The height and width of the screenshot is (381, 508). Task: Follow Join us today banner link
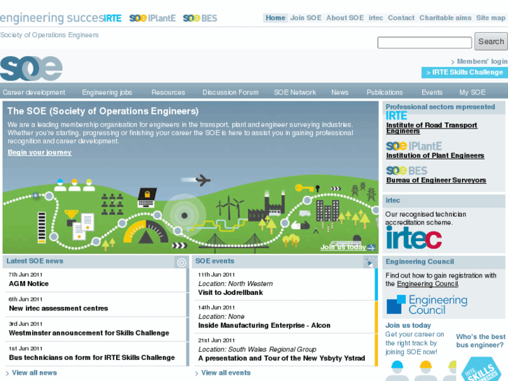(343, 247)
